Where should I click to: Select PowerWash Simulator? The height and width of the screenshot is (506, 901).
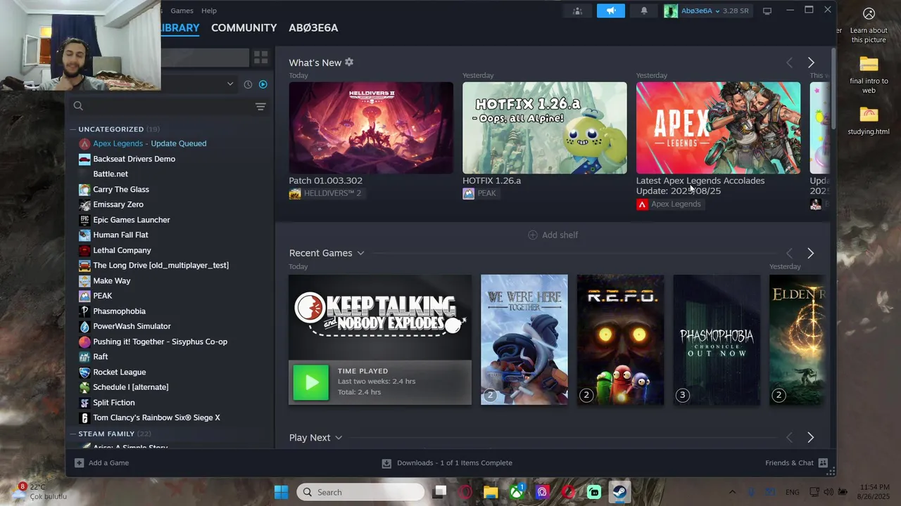132,326
